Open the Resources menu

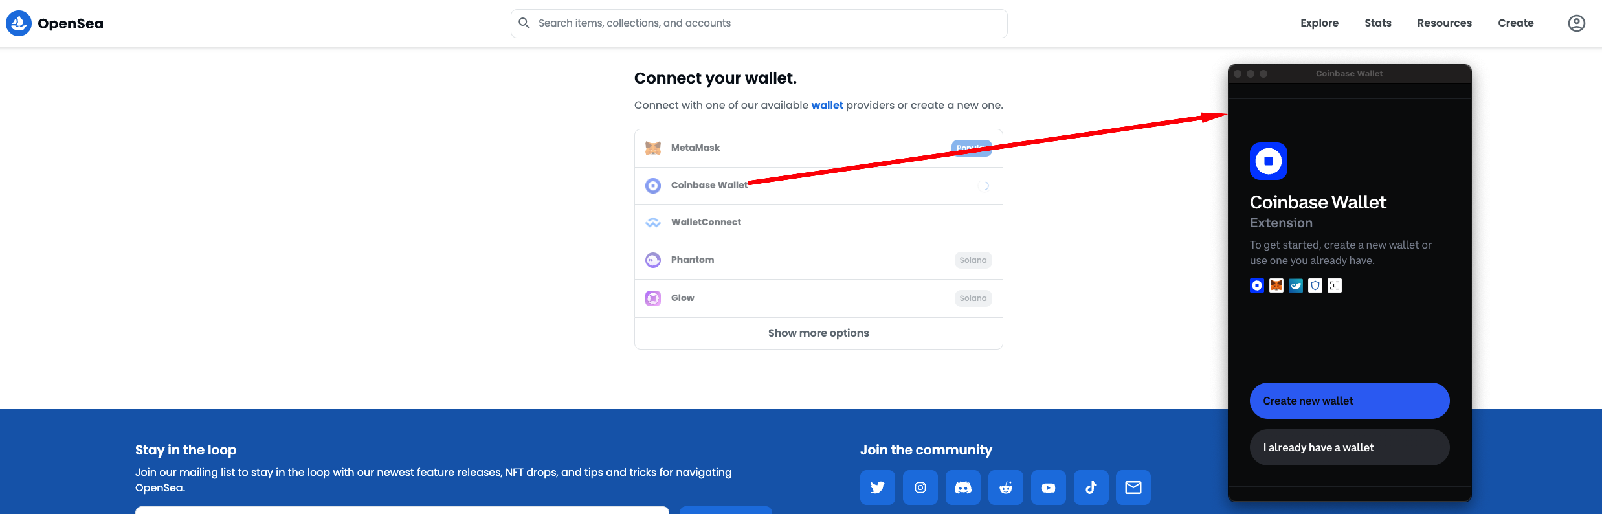tap(1444, 23)
